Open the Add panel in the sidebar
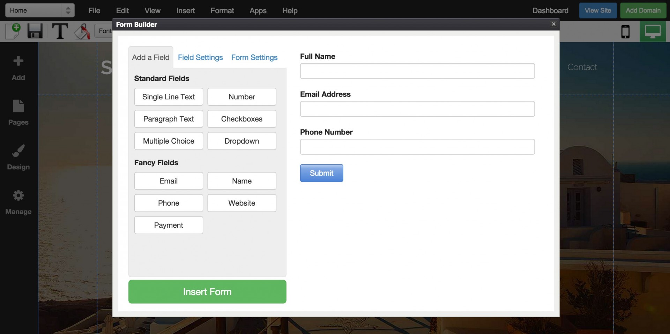 (18, 67)
